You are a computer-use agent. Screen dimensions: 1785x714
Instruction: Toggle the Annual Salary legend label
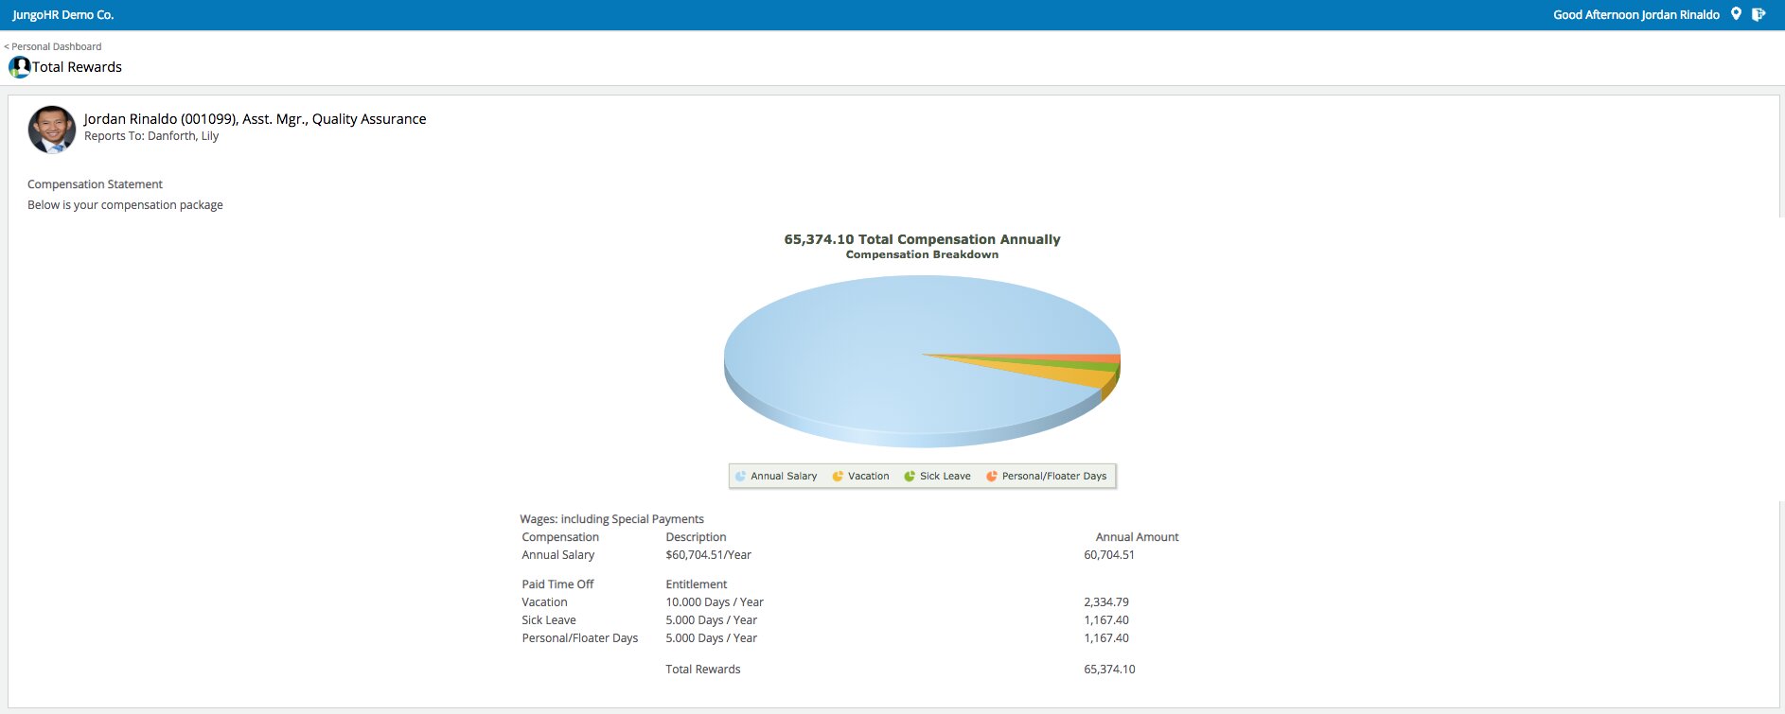click(784, 477)
